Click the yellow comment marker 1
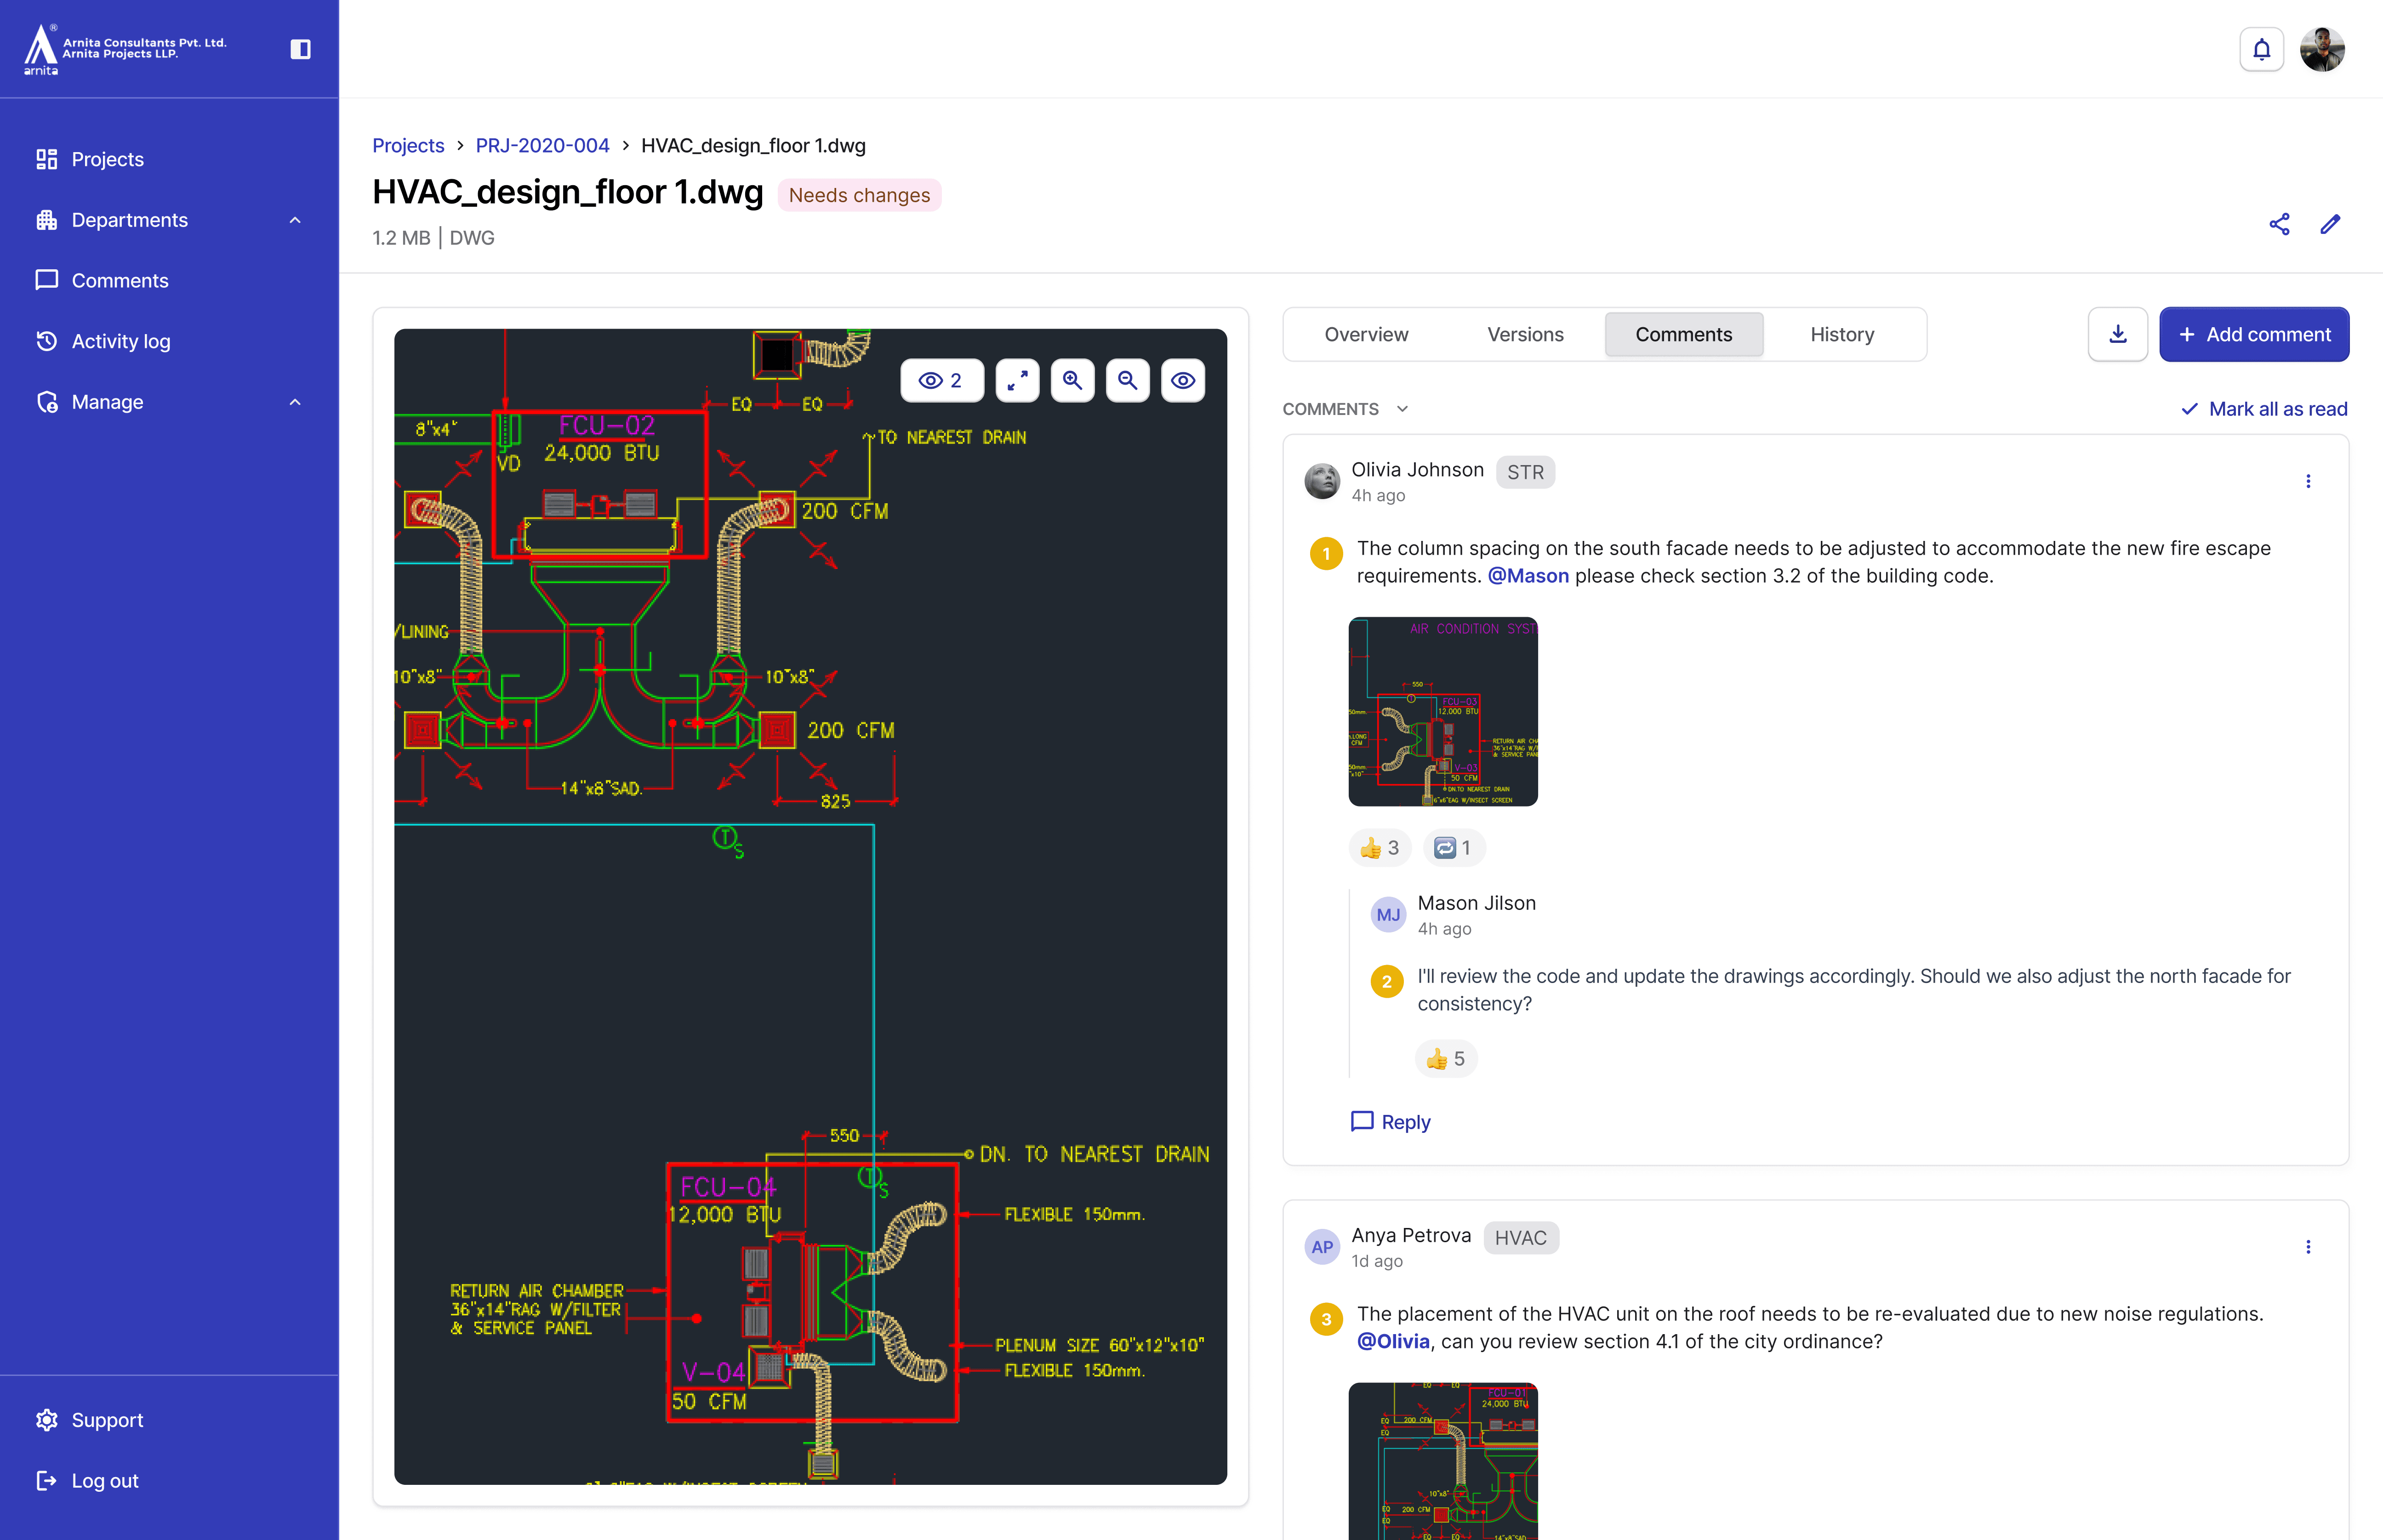The height and width of the screenshot is (1540, 2383). (1326, 553)
